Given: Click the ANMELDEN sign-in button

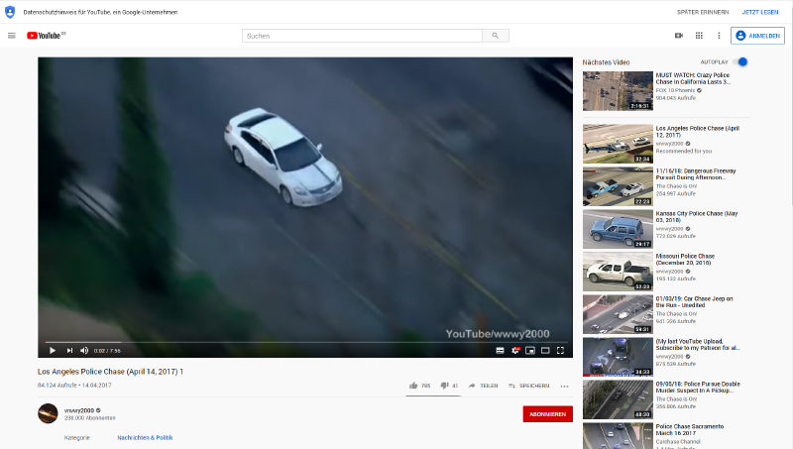Looking at the screenshot, I should coord(757,36).
